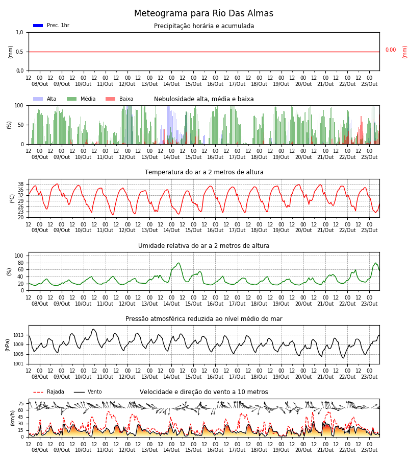This screenshot has height=460, width=408.
Task: Click the blue Prec. 1hr legend swatch
Action: point(38,26)
